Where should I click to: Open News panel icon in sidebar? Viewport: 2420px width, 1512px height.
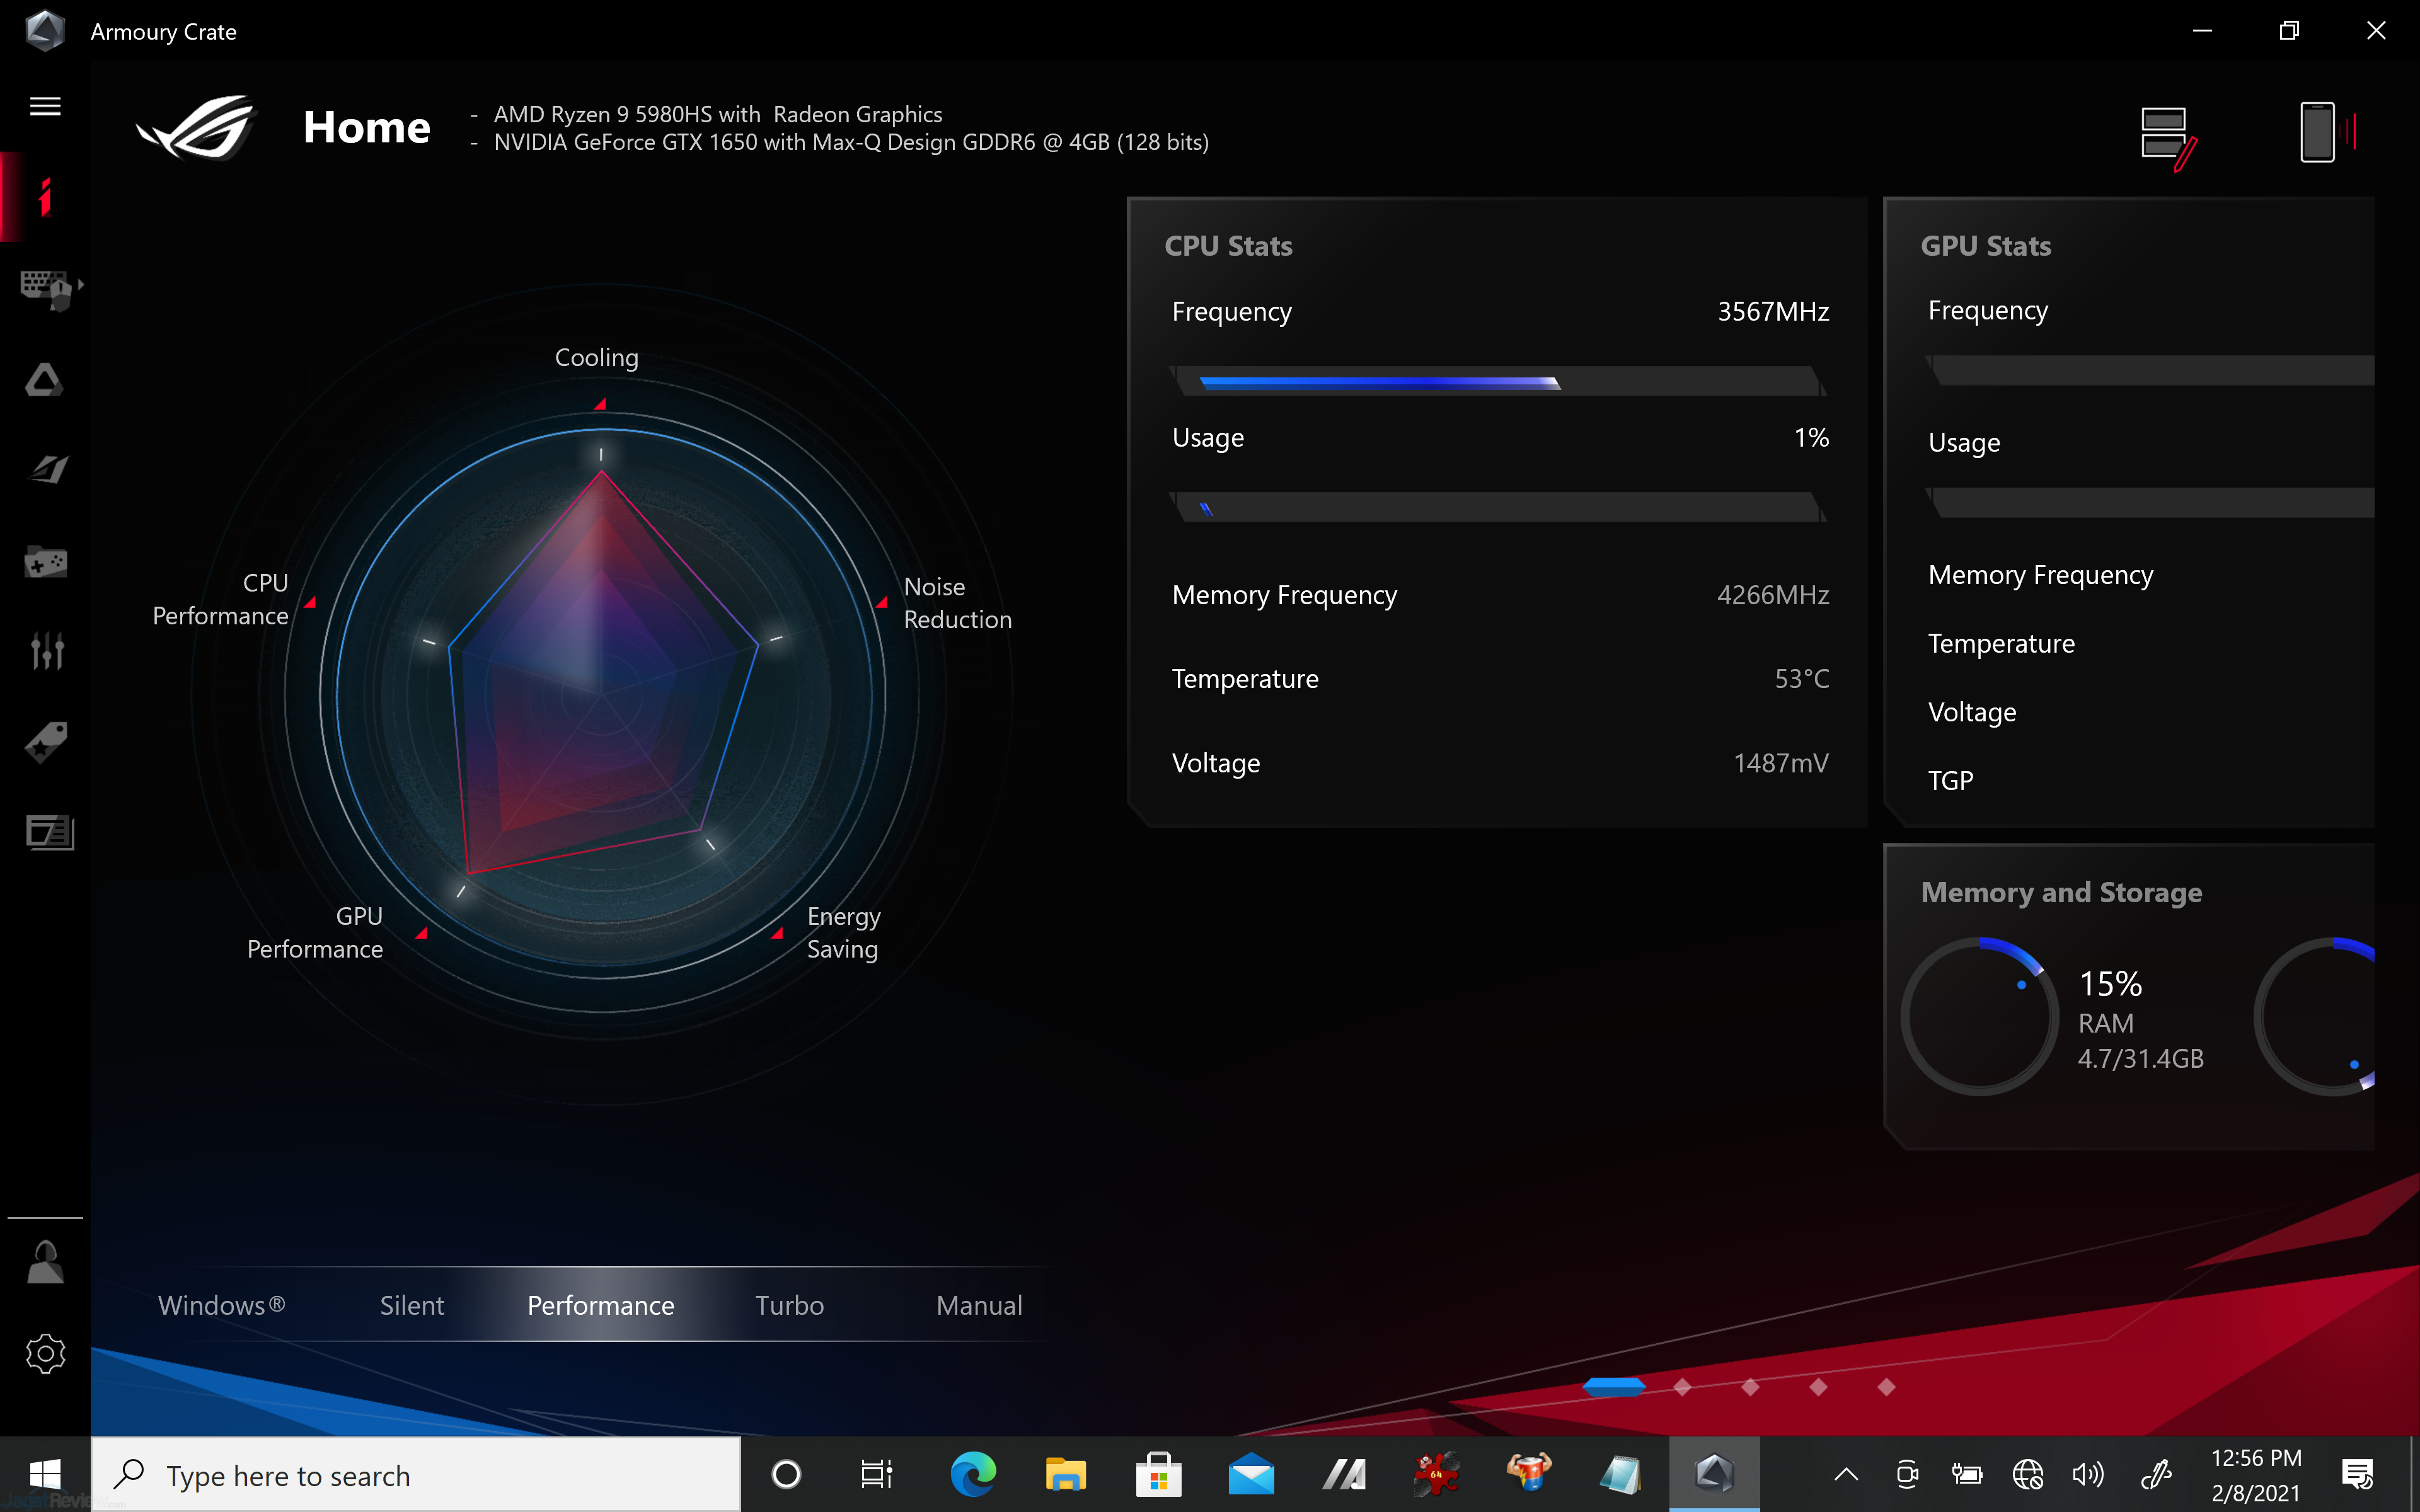[49, 832]
